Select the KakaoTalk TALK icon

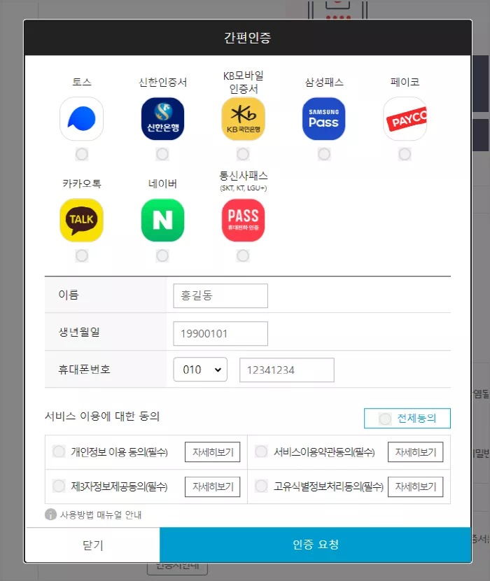(x=81, y=220)
